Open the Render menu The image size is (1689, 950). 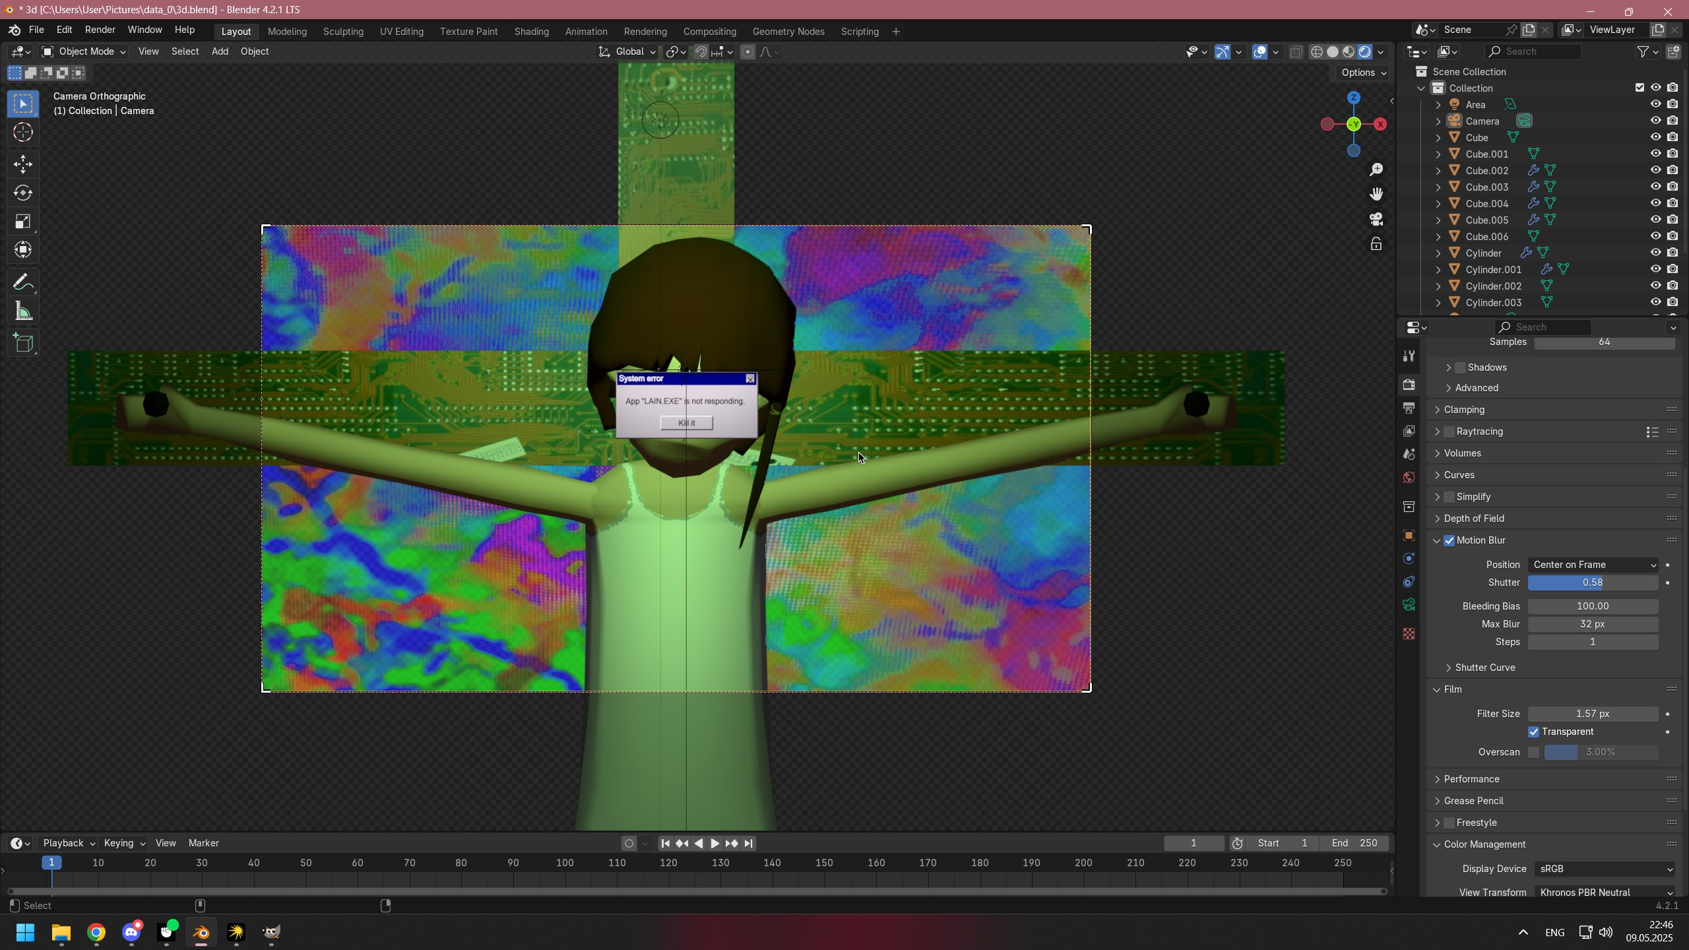click(100, 30)
